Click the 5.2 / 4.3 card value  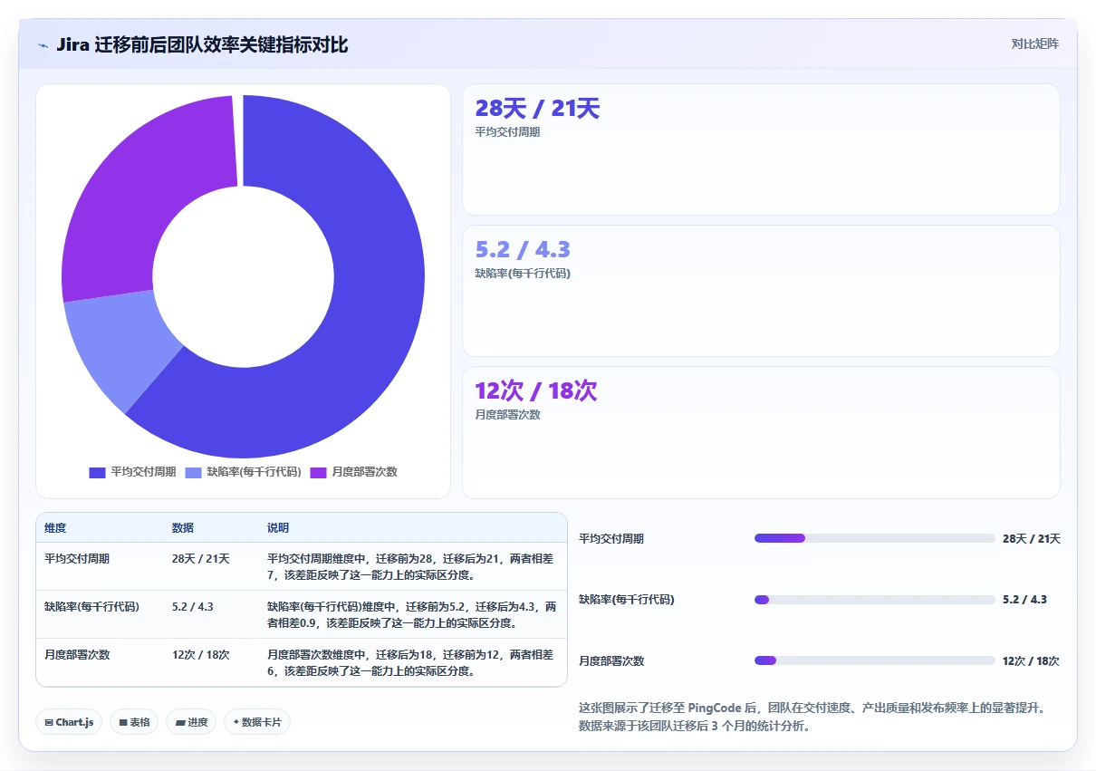pyautogui.click(x=523, y=250)
